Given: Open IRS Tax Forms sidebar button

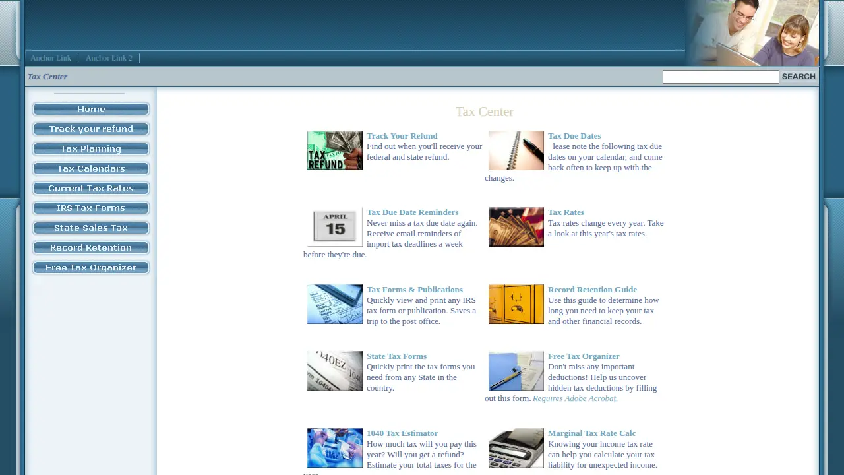Looking at the screenshot, I should [91, 208].
